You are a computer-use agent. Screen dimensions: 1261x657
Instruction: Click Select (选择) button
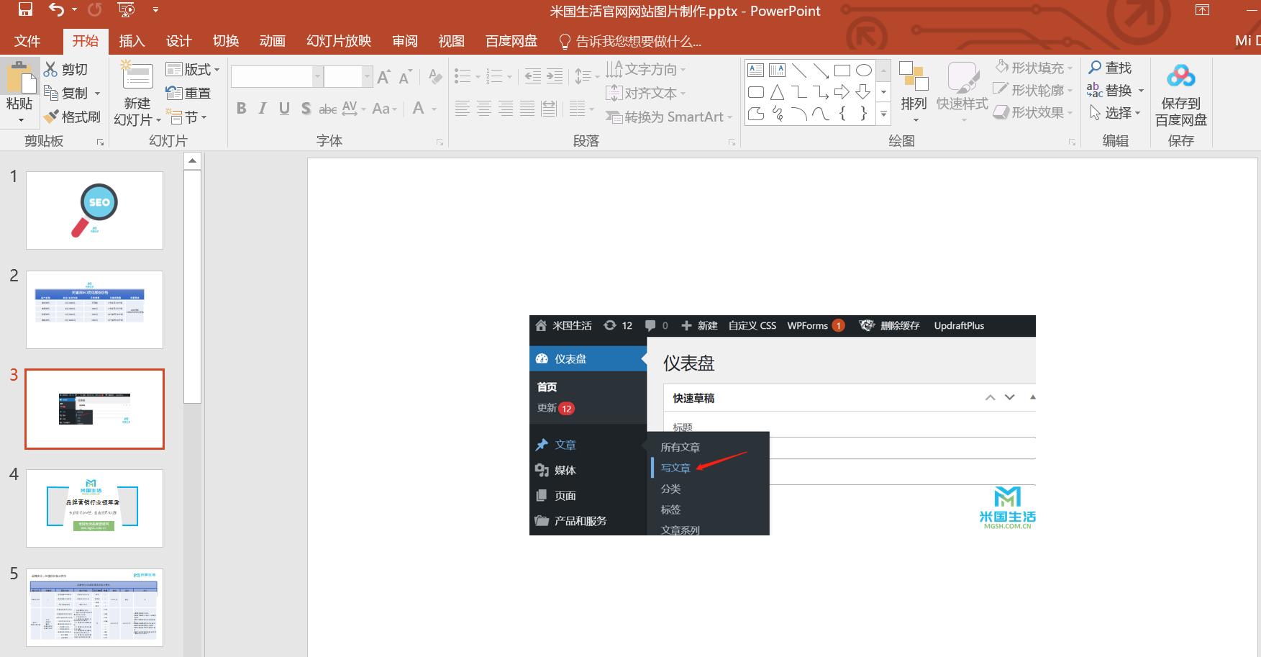pos(1114,113)
